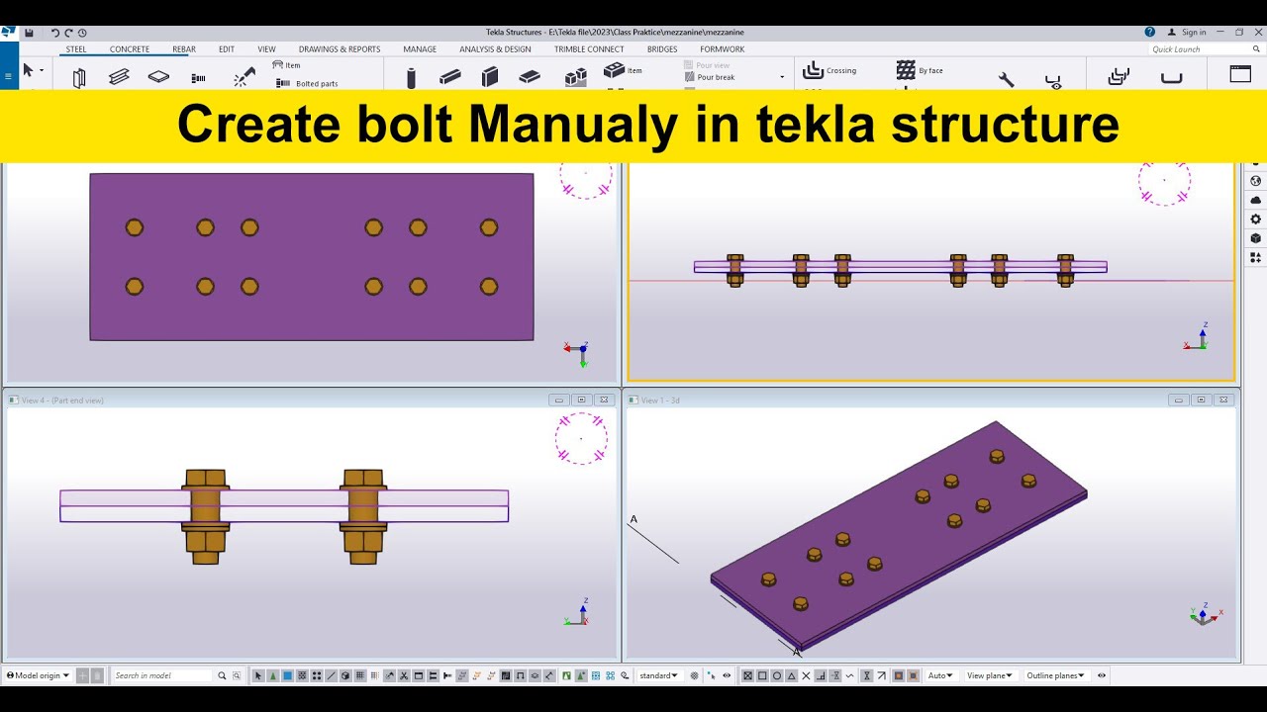The height and width of the screenshot is (712, 1267).
Task: Select the steel plate tool
Action: [158, 77]
